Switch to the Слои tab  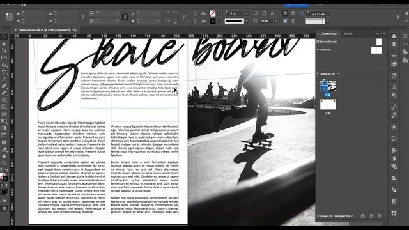point(348,34)
